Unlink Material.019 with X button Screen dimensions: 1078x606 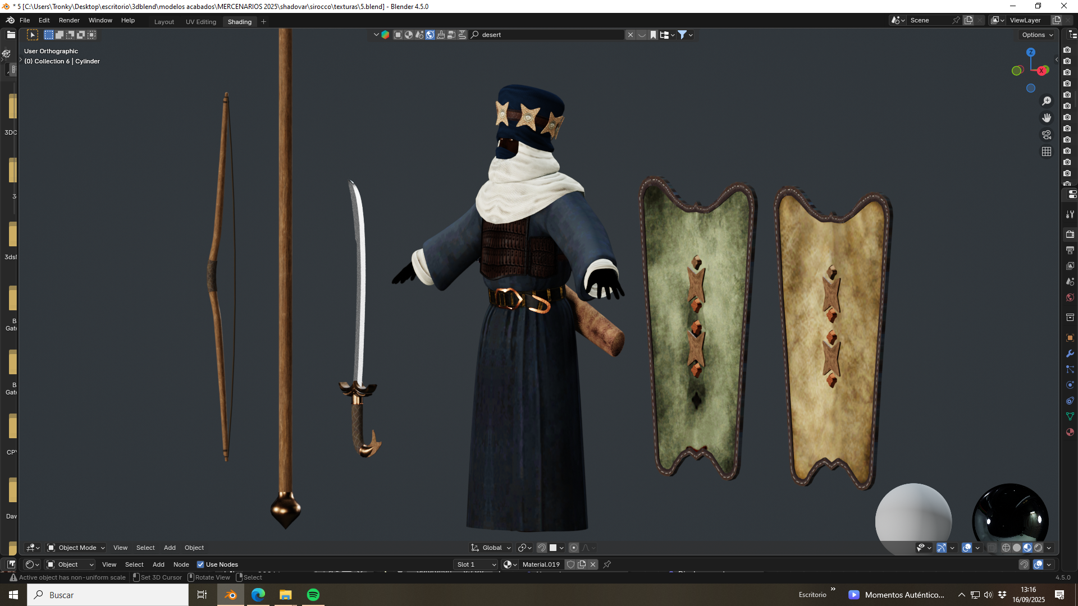point(593,564)
